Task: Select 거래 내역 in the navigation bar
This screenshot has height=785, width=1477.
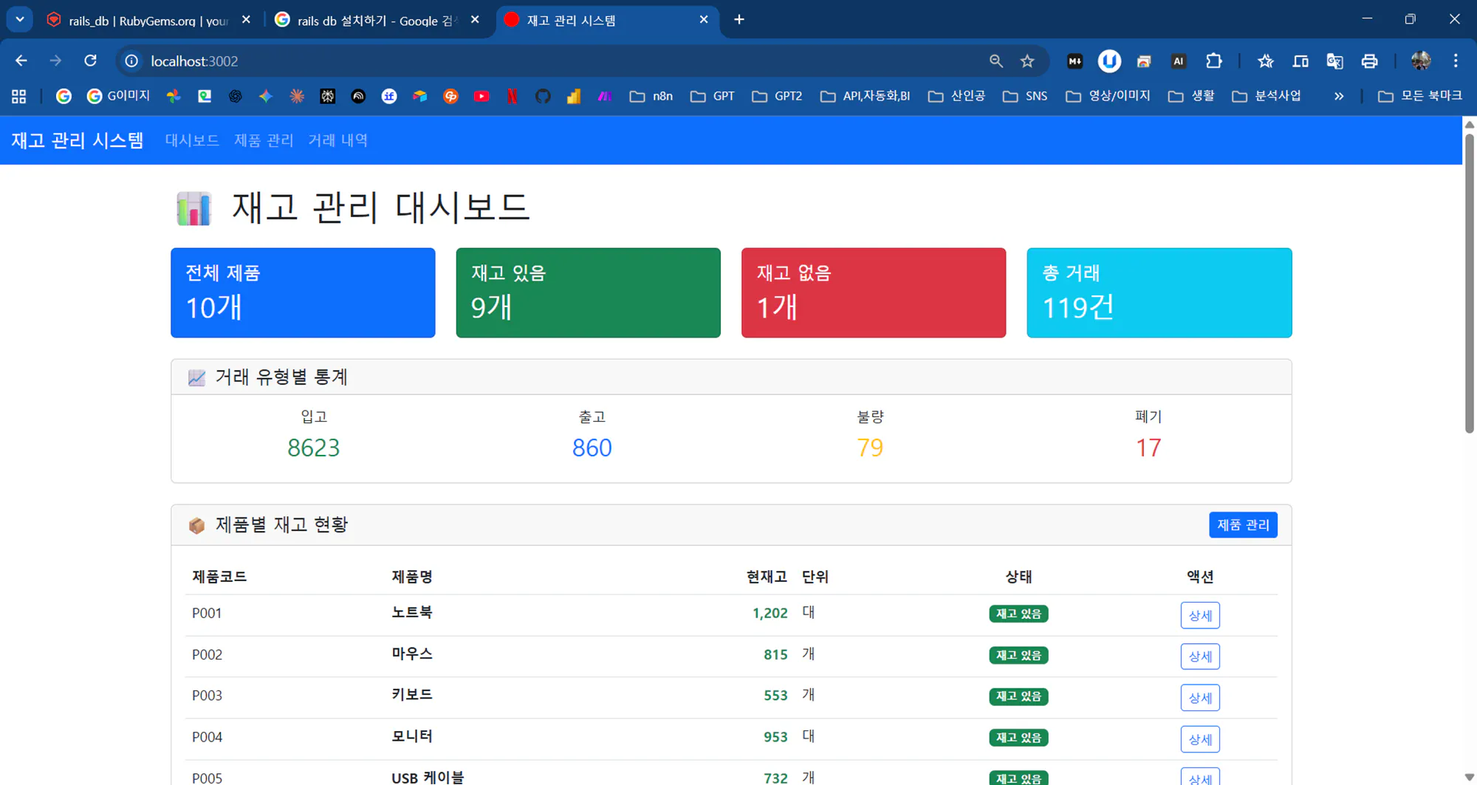Action: pyautogui.click(x=337, y=140)
